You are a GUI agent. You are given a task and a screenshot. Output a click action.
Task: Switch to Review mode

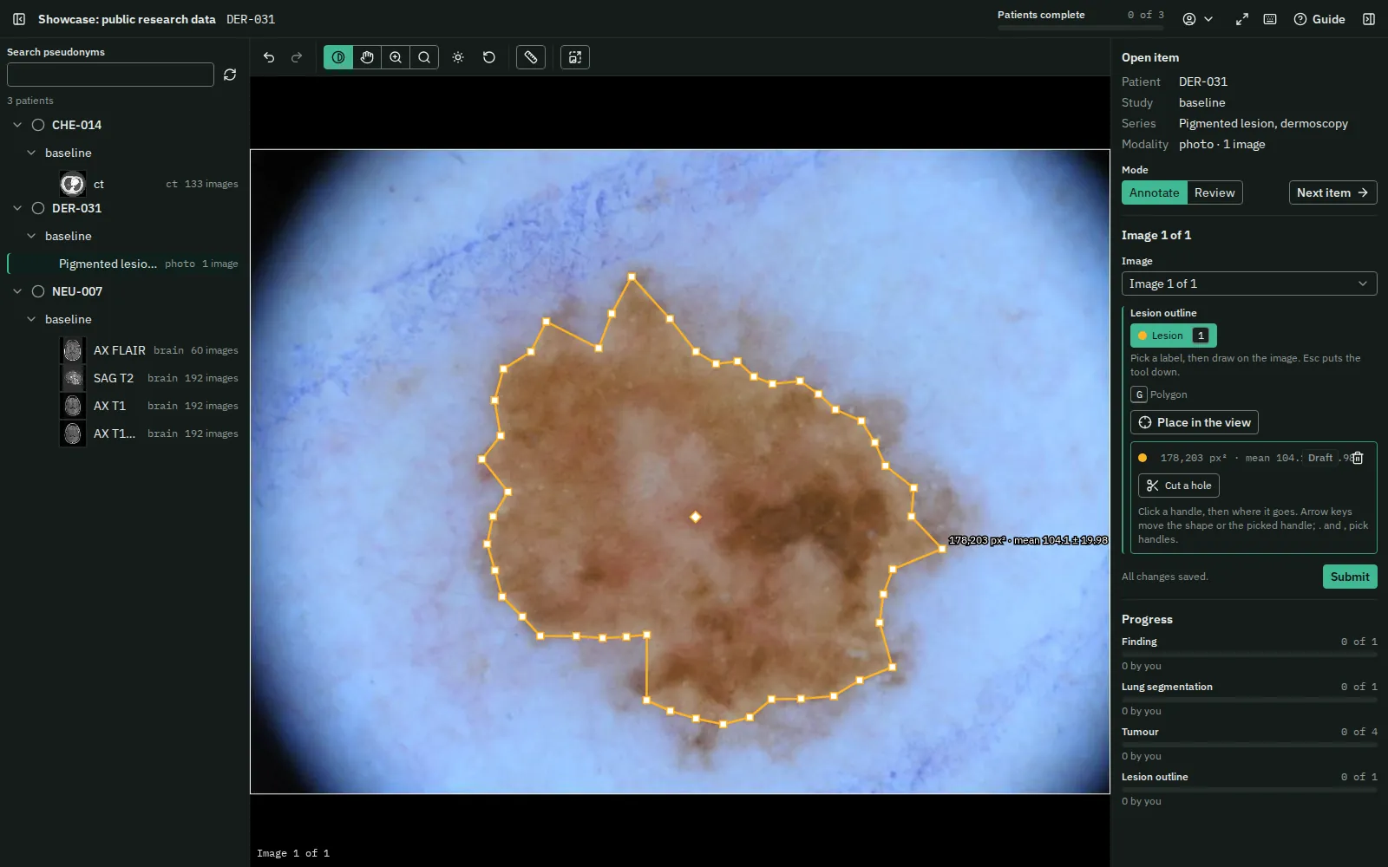pyautogui.click(x=1214, y=192)
